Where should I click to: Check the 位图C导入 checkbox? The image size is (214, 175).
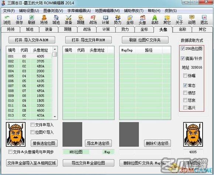[x=32, y=132]
